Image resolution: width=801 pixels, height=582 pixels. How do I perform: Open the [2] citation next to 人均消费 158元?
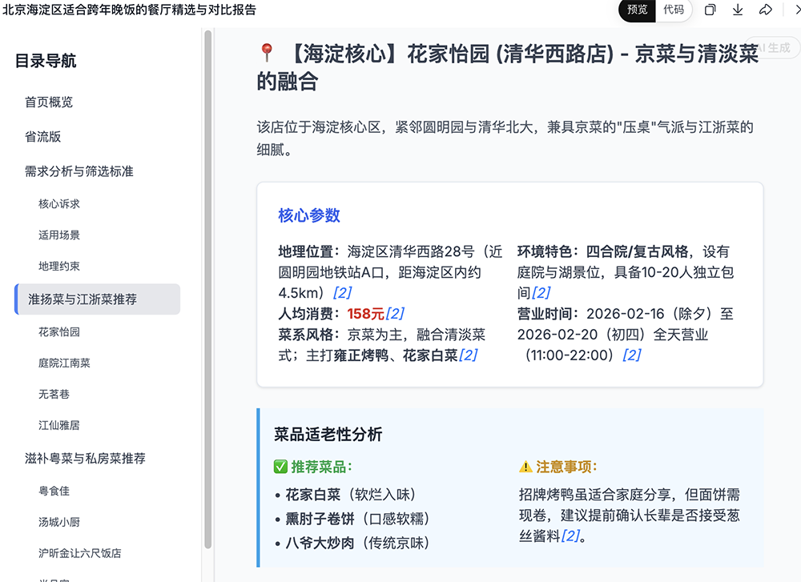[396, 313]
